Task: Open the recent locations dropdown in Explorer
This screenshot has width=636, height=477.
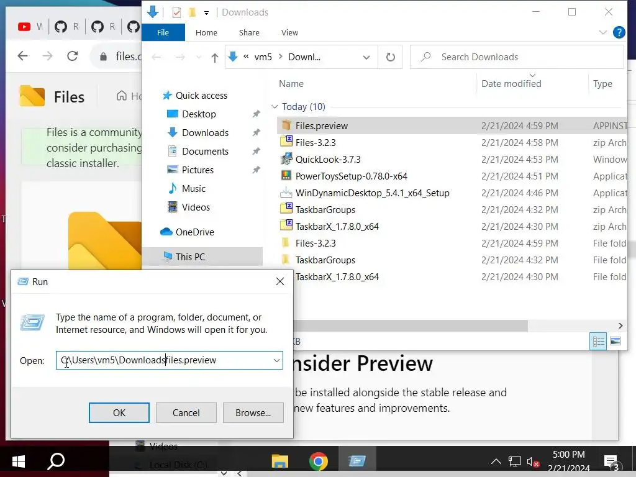Action: [199, 57]
